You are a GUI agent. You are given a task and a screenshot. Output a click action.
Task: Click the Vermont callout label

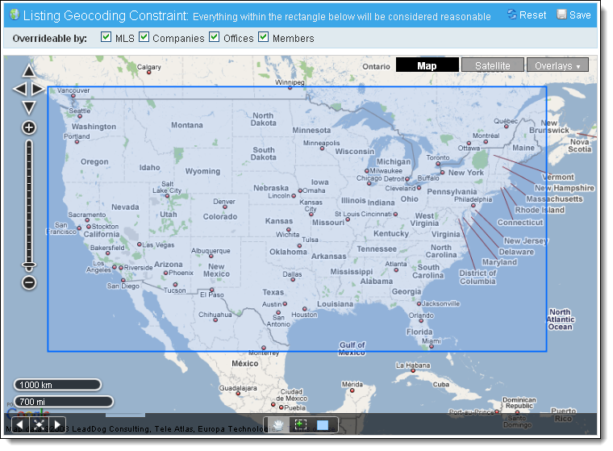[558, 177]
